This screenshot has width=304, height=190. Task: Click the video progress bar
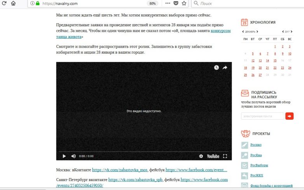[x=144, y=151]
